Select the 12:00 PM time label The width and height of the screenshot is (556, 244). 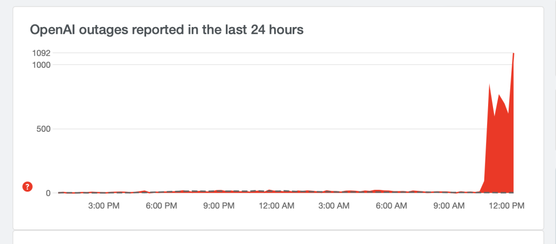506,206
